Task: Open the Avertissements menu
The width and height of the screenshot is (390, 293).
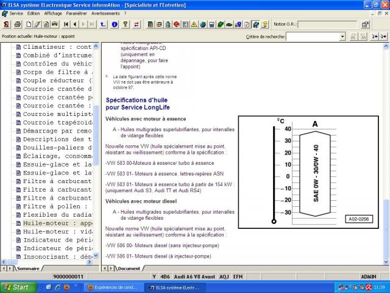Action: [106, 13]
